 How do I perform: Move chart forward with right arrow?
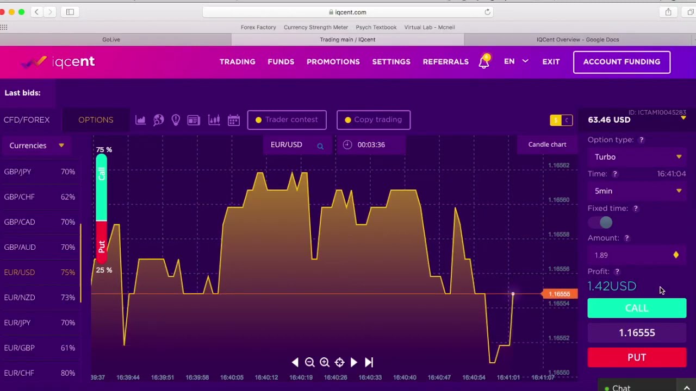(354, 362)
